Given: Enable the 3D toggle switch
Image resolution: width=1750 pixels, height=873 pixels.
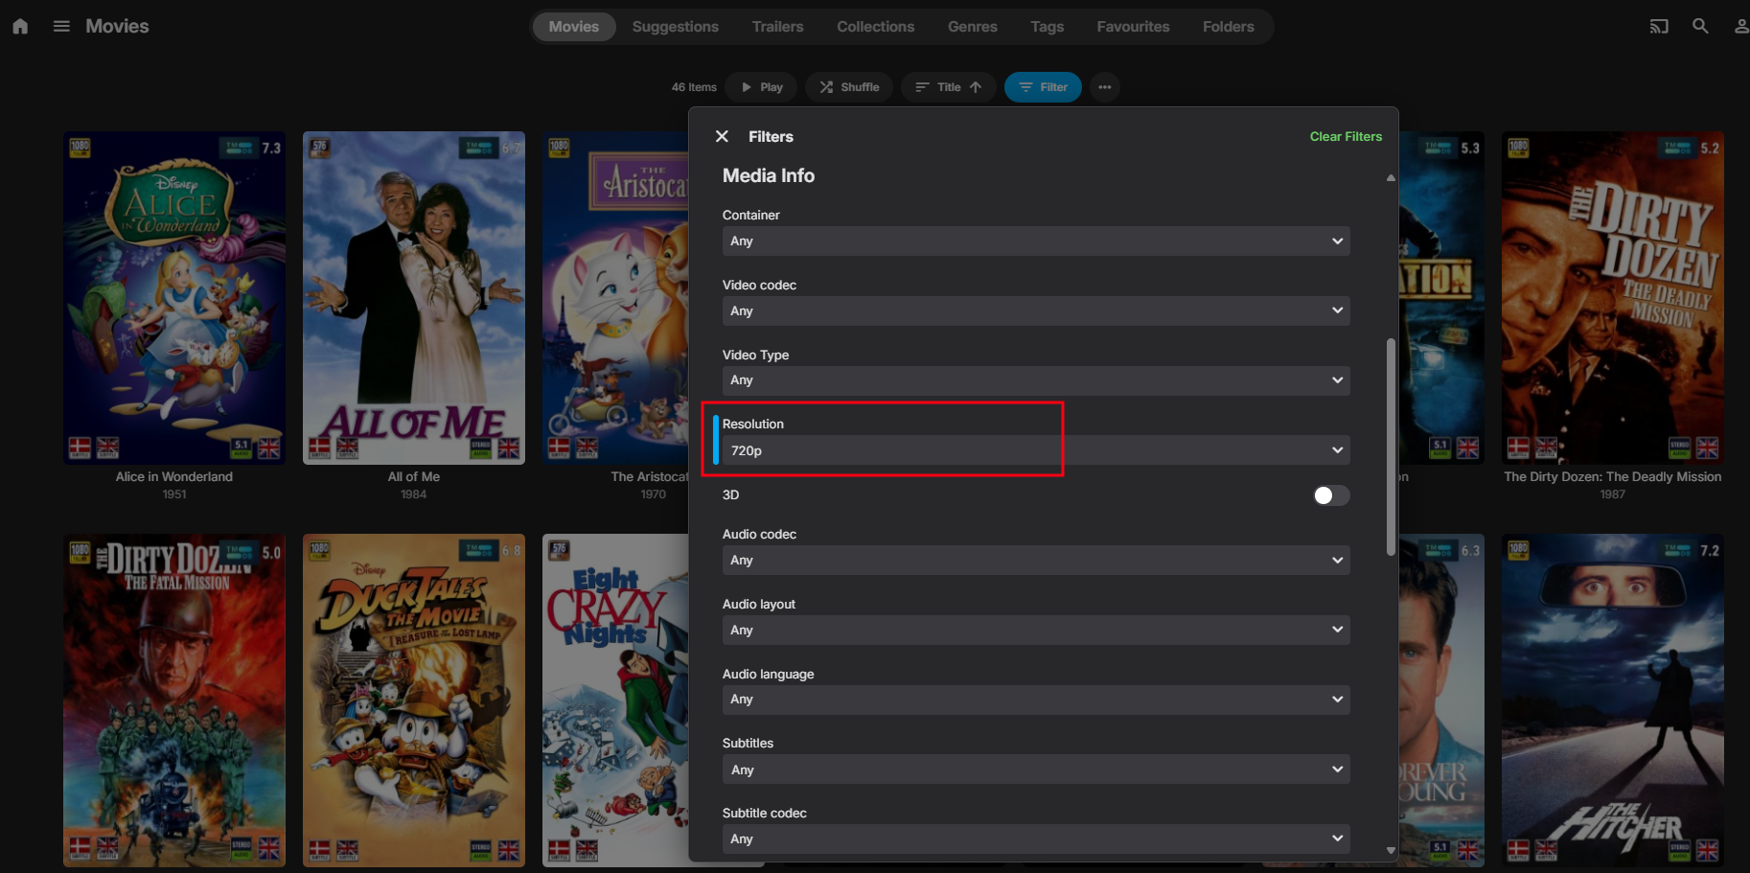Looking at the screenshot, I should point(1331,495).
